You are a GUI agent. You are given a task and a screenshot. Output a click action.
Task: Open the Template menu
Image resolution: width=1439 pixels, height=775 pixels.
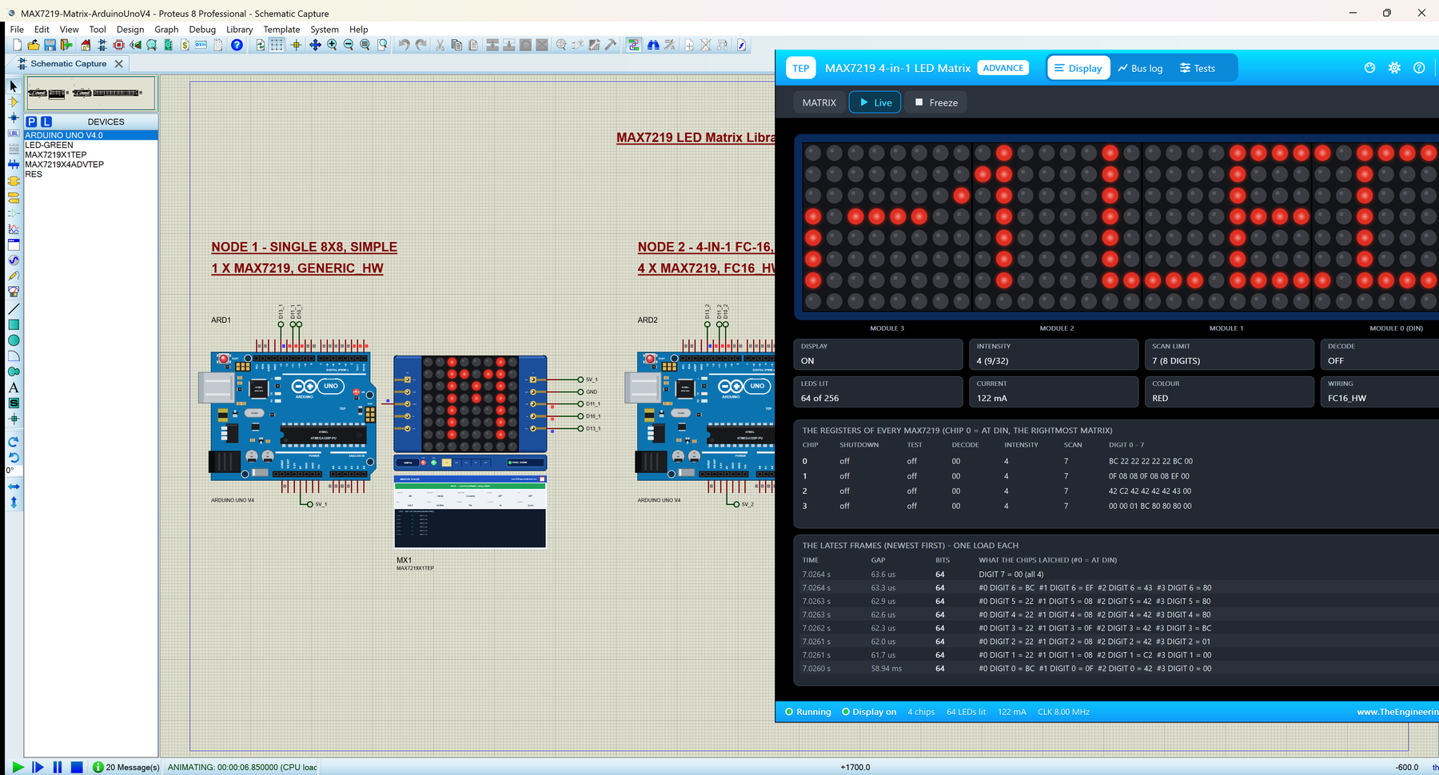(281, 30)
